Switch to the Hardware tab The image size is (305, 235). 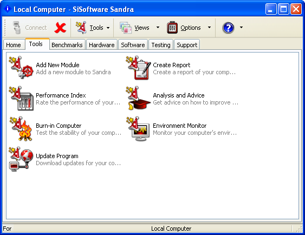pos(101,45)
